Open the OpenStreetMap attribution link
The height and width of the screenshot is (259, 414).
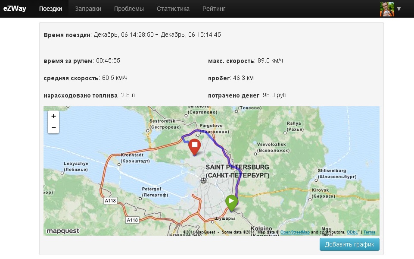[295, 232]
